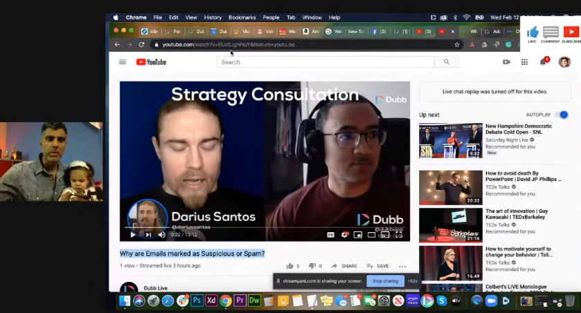Click the YouTube search magnifier button
The height and width of the screenshot is (313, 581).
click(447, 62)
